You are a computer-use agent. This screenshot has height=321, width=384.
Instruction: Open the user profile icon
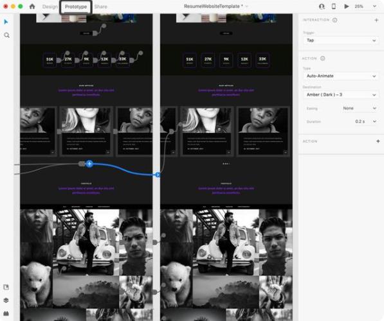coord(322,6)
